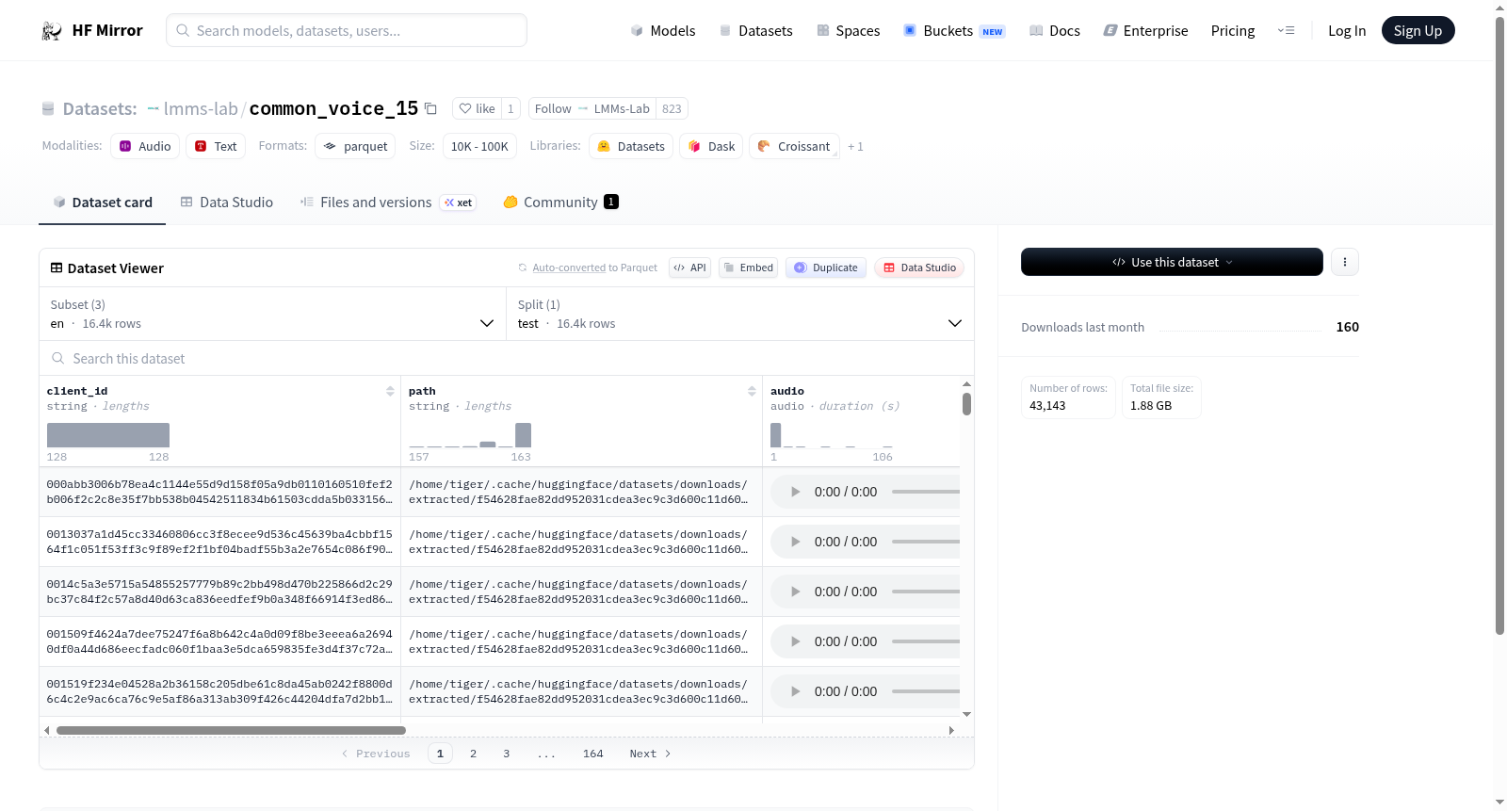The width and height of the screenshot is (1507, 811).
Task: Click the table's vertical scrollbar thumb
Action: [x=966, y=404]
